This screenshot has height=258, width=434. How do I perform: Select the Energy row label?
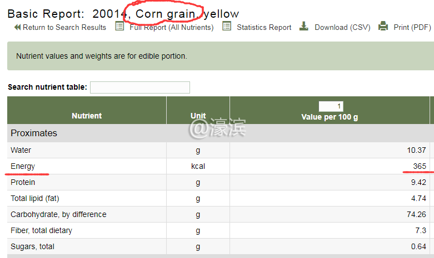pos(23,166)
